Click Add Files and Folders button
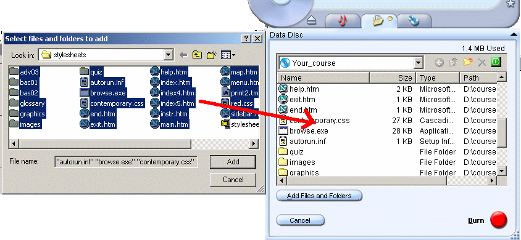 pyautogui.click(x=319, y=196)
